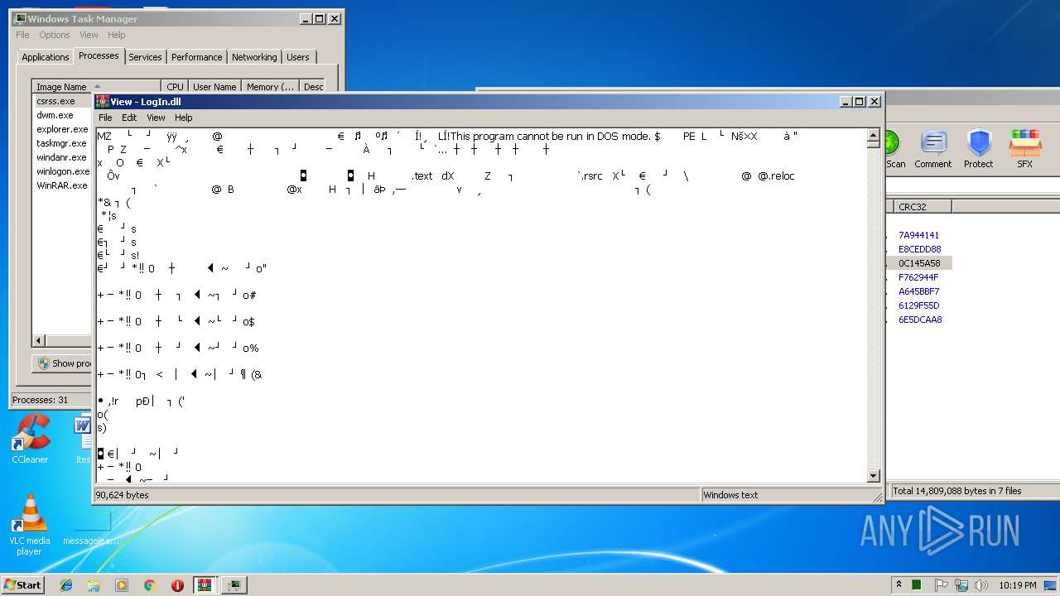Open the File menu in the viewer window

click(x=105, y=118)
